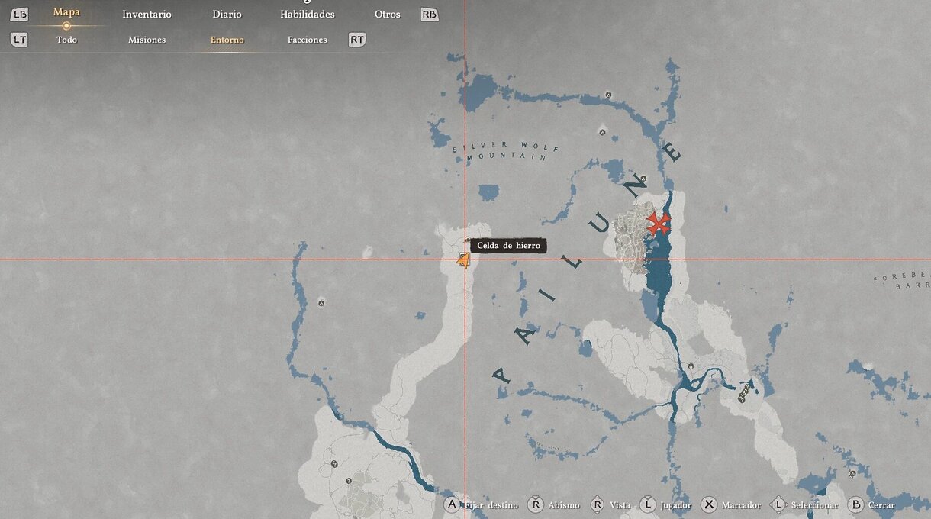This screenshot has height=519, width=931.
Task: Click the A button icon for Fijar destino
Action: 452,505
